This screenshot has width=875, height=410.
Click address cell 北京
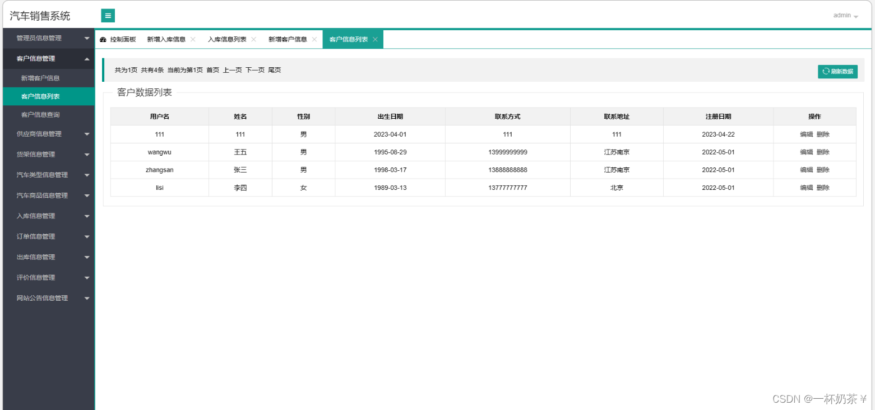click(x=617, y=188)
